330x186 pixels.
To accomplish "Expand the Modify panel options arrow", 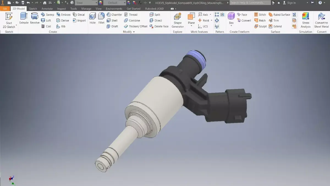I will [134, 32].
